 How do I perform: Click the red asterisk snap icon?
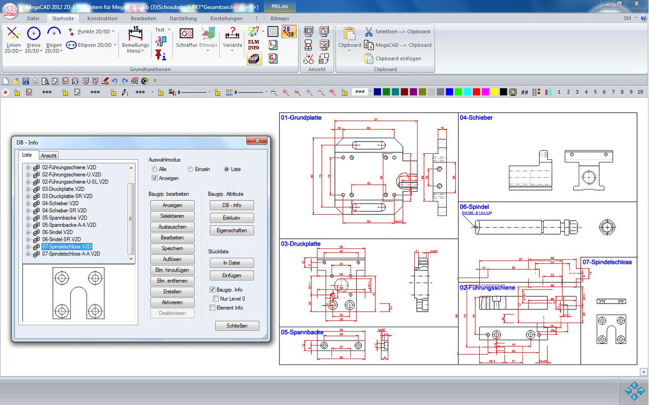[5, 92]
